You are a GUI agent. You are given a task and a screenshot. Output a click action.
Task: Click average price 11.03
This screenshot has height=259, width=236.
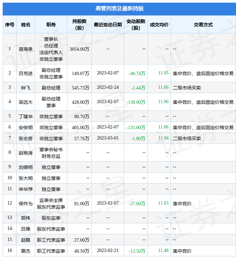[163, 203]
